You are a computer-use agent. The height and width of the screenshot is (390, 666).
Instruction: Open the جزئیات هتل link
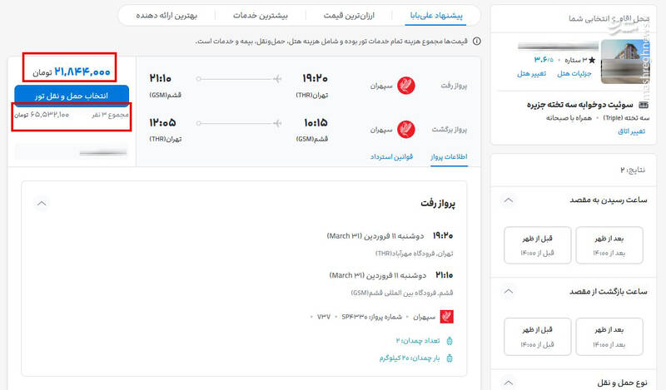click(x=574, y=74)
